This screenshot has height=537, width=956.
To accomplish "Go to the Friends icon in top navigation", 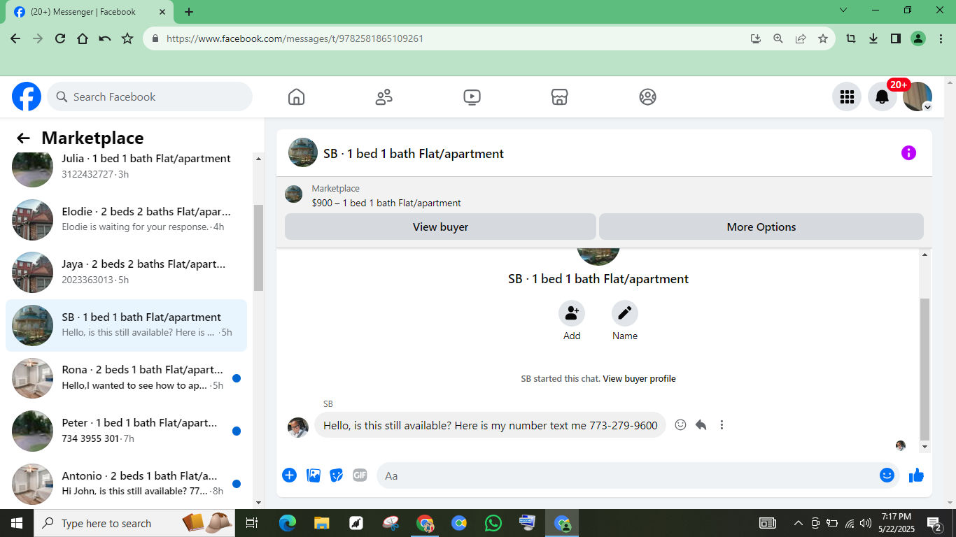I will (384, 96).
